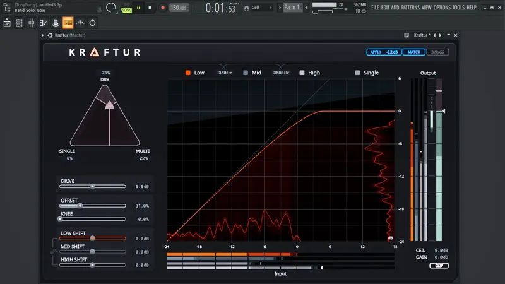Open the TOOLS menu
This screenshot has height=284, width=505.
[x=458, y=8]
